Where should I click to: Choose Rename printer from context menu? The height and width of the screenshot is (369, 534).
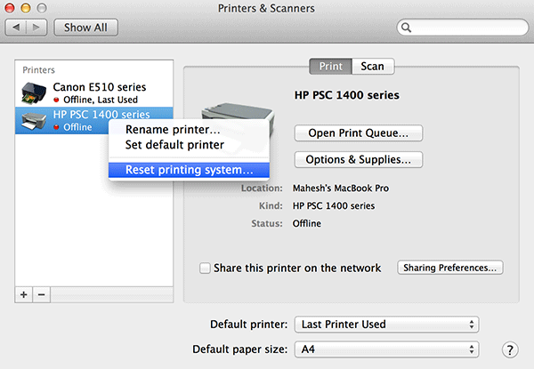(x=173, y=130)
